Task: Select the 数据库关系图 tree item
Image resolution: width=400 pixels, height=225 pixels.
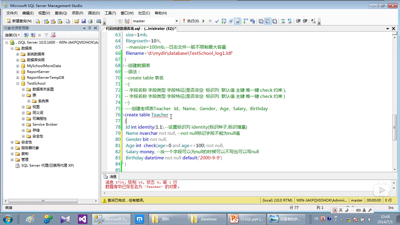Action: [x=43, y=89]
